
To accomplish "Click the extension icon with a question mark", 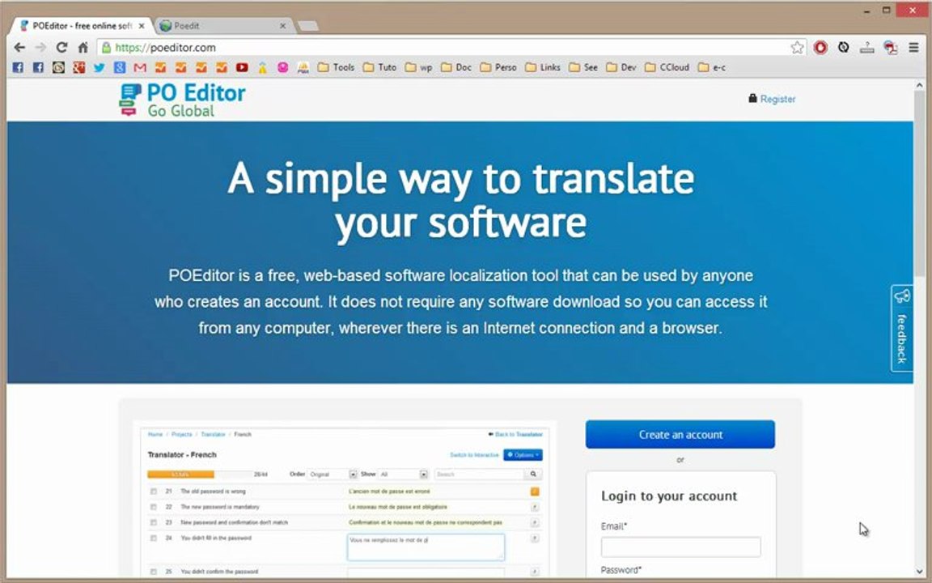I will 866,48.
